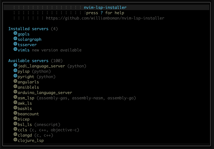The height and width of the screenshot is (149, 214).
Task: Click the blue icon next to pylsp
Action: click(x=15, y=71)
